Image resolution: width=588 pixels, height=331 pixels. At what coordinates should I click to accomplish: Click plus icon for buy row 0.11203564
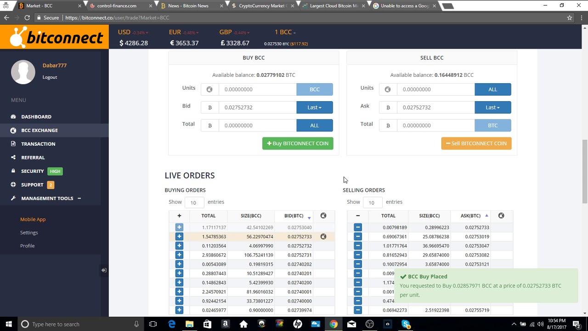pos(179,245)
